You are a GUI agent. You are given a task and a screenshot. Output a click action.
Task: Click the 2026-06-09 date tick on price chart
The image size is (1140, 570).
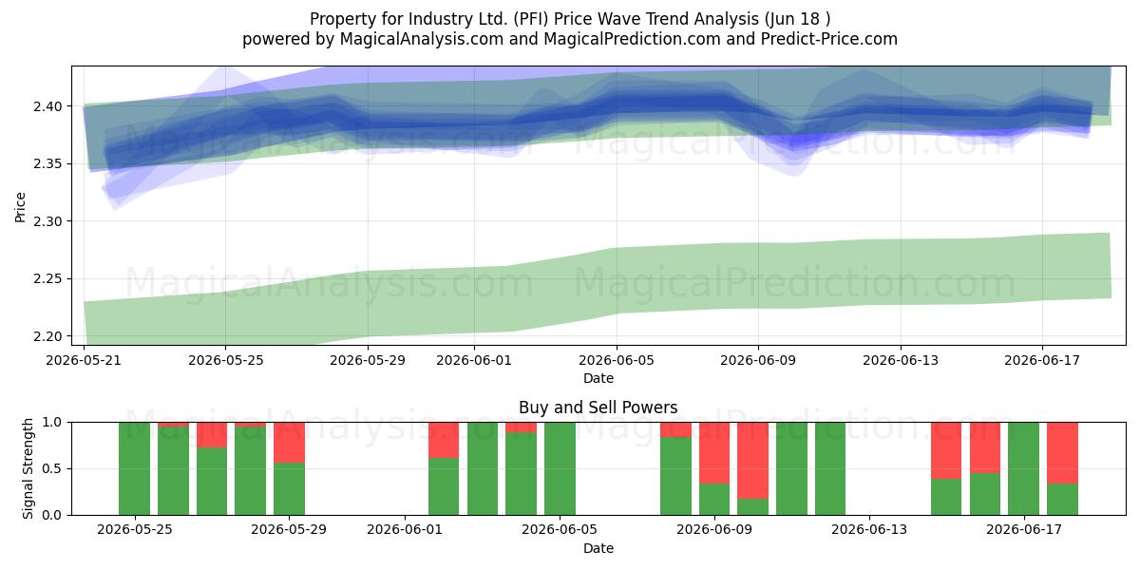pos(758,360)
